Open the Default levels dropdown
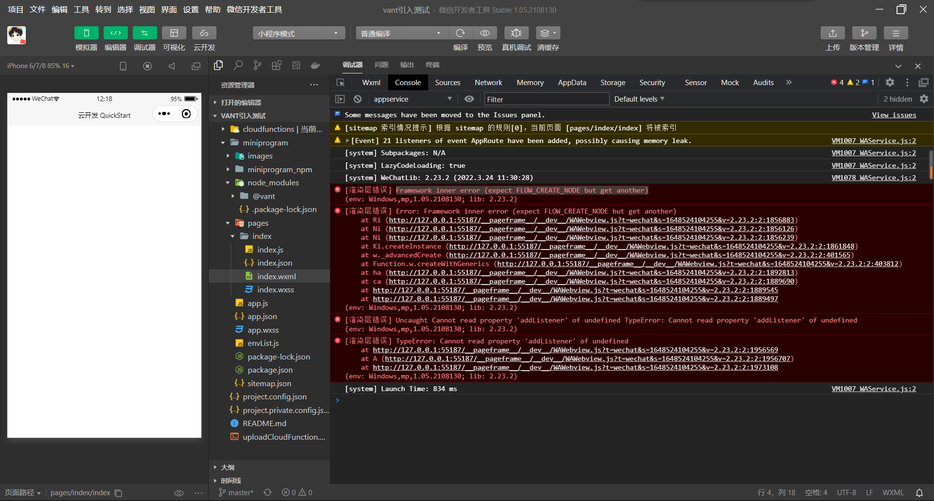 pyautogui.click(x=639, y=99)
